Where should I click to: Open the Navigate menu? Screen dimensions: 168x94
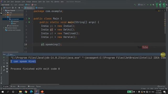click(x=18, y=2)
